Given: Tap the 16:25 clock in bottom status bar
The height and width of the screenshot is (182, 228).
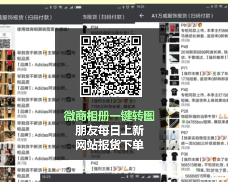Looking at the screenshot, I should pyautogui.click(x=46, y=177).
